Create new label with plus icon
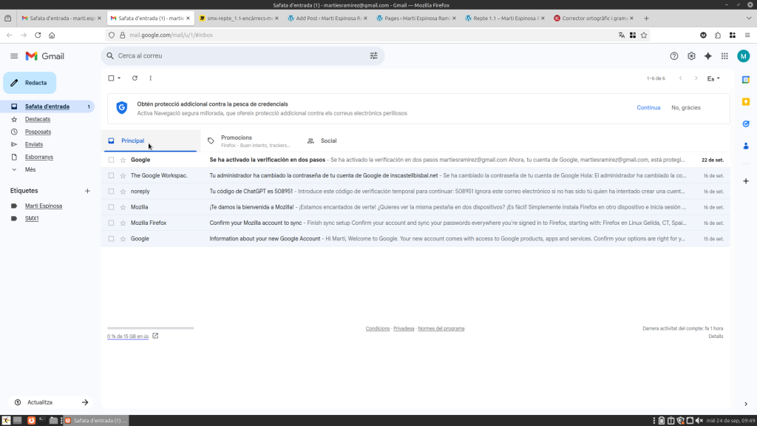Screen dimensions: 757x426 (87, 191)
